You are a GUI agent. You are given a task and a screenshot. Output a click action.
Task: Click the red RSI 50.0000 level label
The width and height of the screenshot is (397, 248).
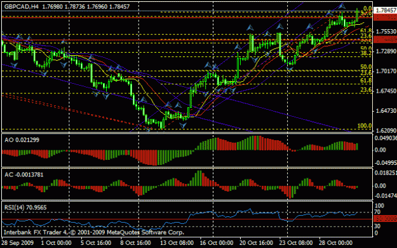[x=386, y=219]
